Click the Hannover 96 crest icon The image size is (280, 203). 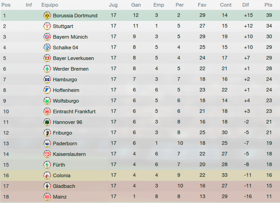(x=47, y=122)
